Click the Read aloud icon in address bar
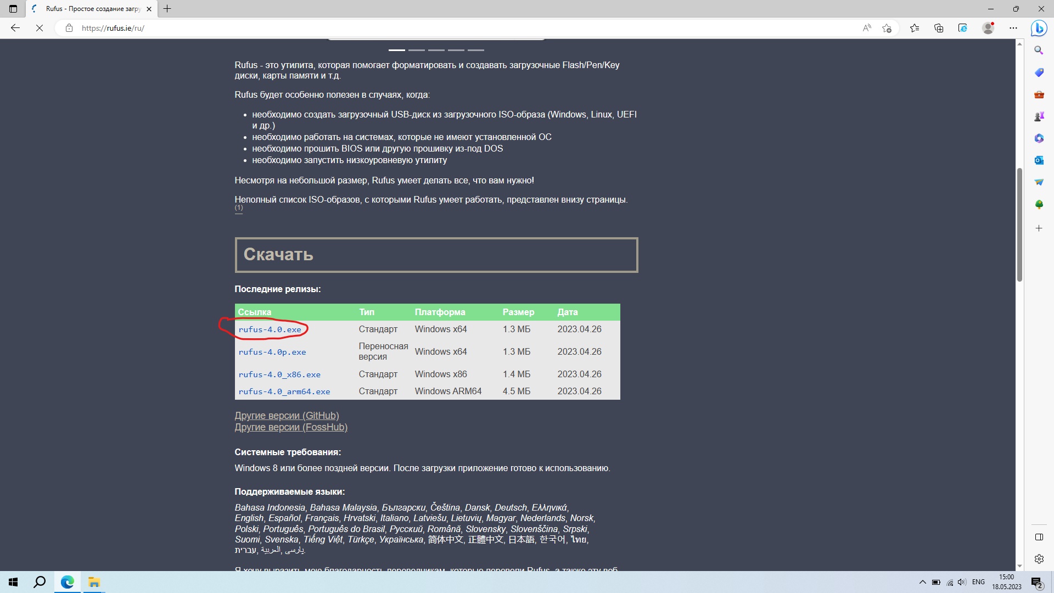This screenshot has width=1054, height=593. pos(867,28)
